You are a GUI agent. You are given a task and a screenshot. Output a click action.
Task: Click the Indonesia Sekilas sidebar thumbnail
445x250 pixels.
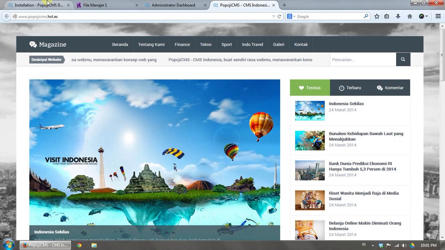click(310, 111)
